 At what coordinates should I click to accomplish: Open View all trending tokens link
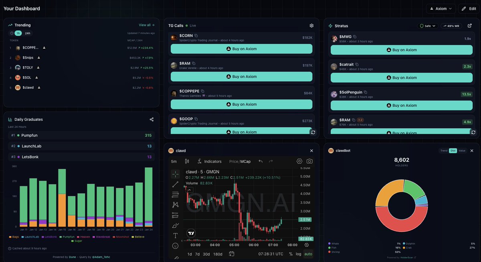[x=147, y=25]
